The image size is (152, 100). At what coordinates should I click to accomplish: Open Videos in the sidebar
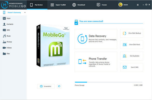(13, 48)
